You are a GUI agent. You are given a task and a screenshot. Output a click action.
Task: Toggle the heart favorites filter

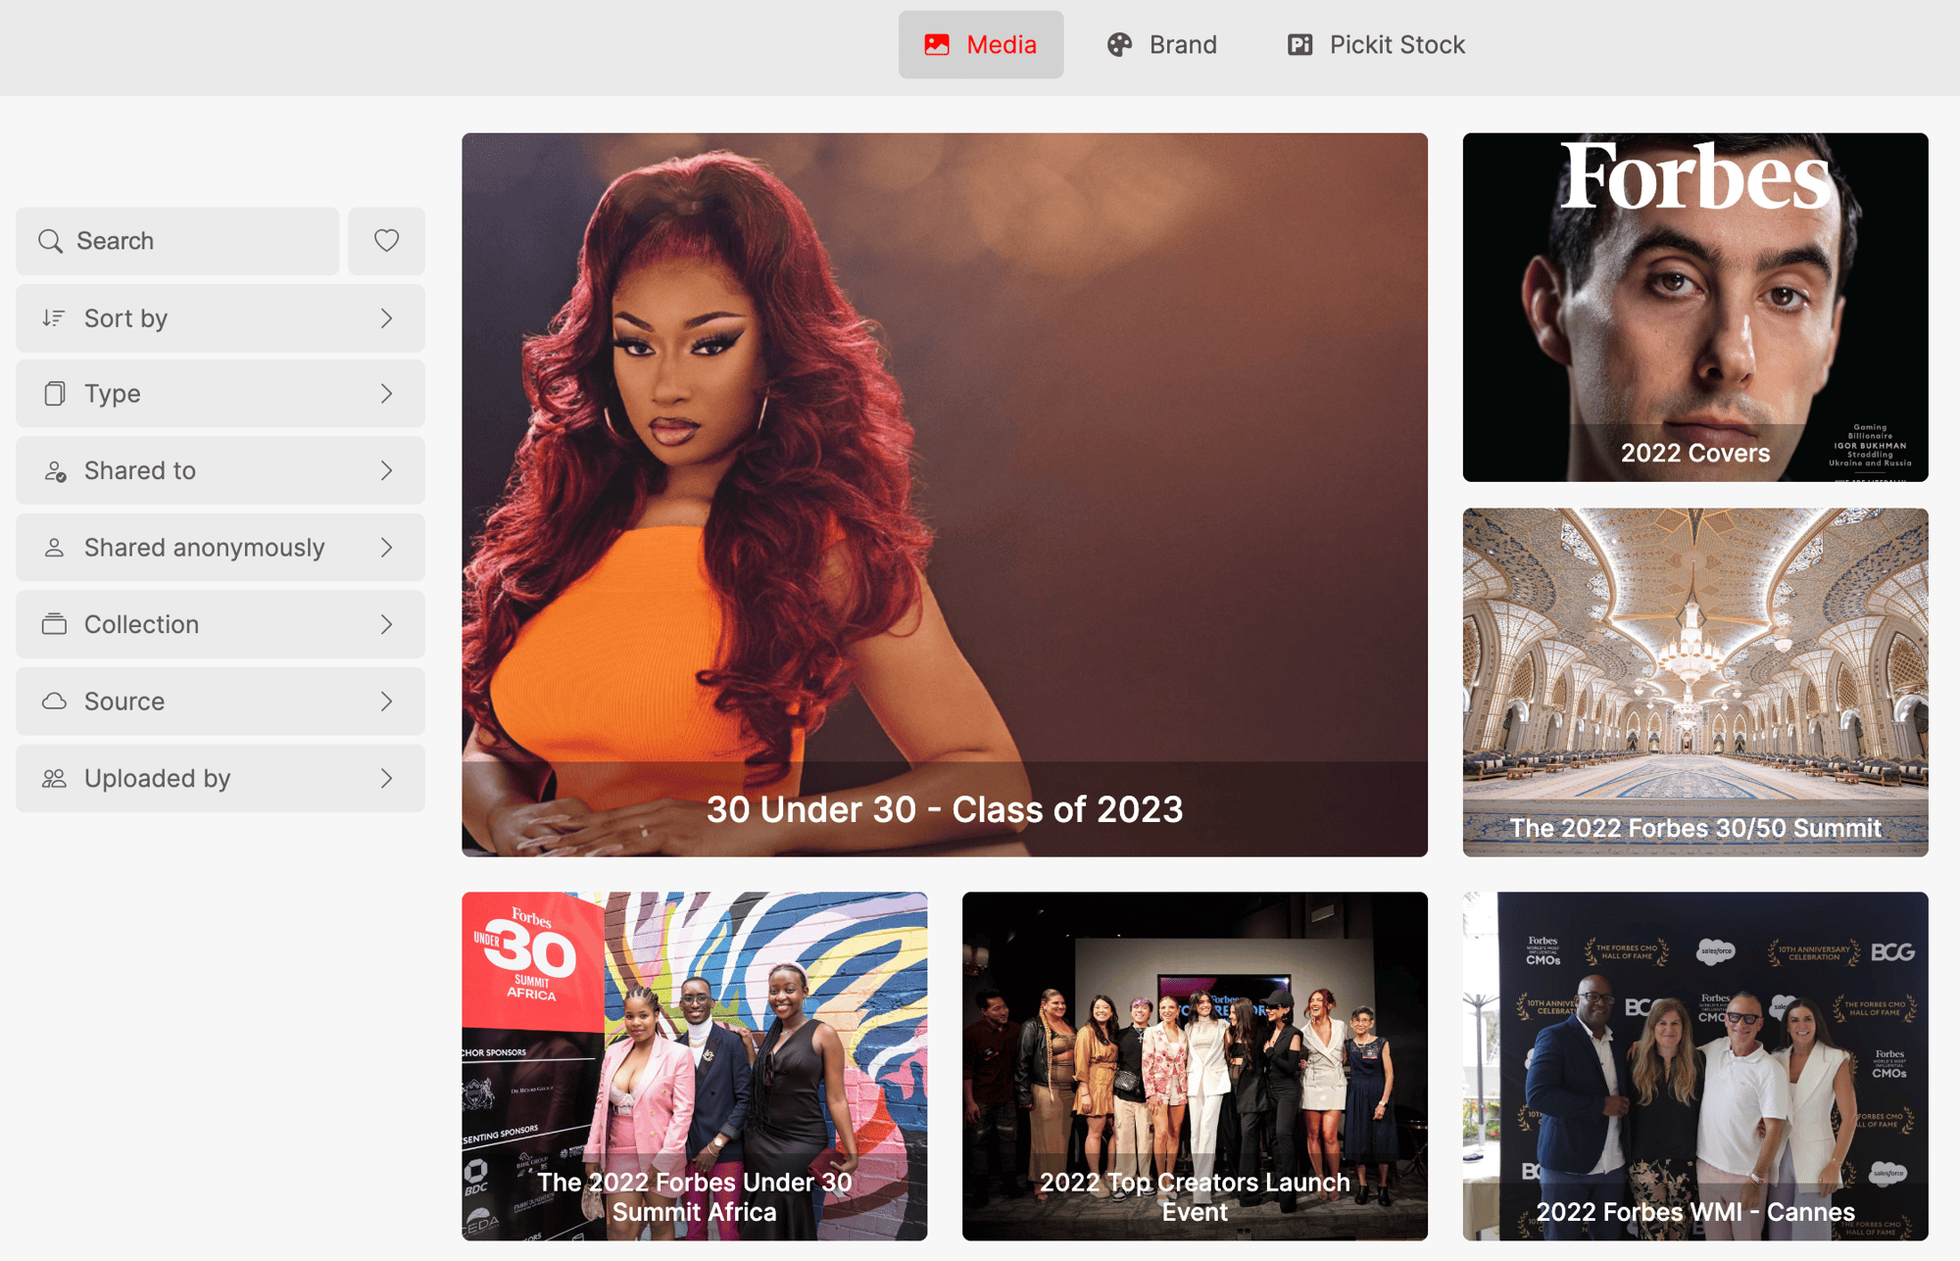pos(386,241)
